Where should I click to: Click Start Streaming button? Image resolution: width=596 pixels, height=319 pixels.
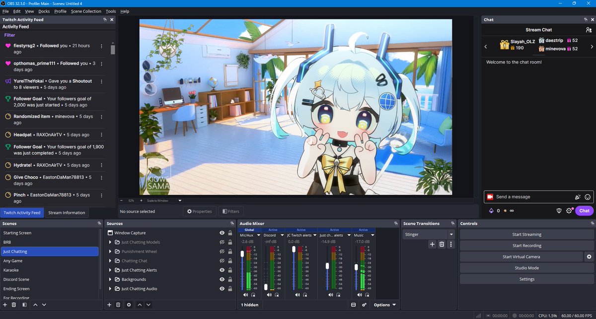527,234
